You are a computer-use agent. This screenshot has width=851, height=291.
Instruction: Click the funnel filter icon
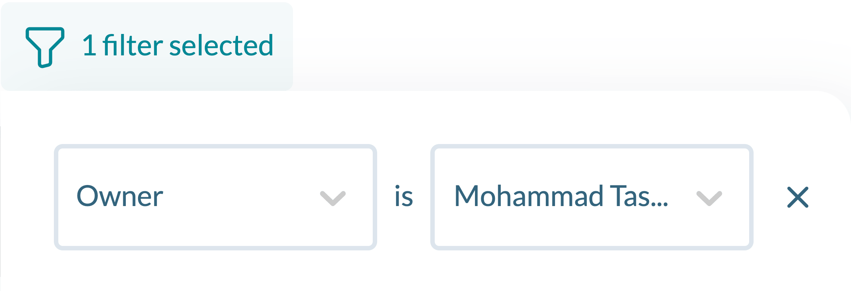click(x=45, y=47)
